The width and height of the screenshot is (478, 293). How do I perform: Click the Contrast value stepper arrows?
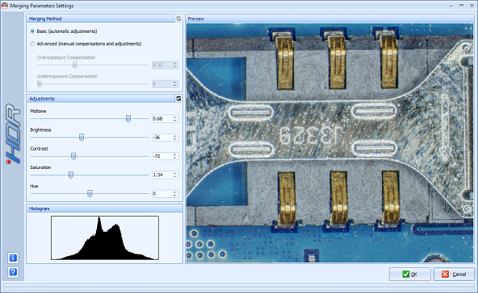174,156
